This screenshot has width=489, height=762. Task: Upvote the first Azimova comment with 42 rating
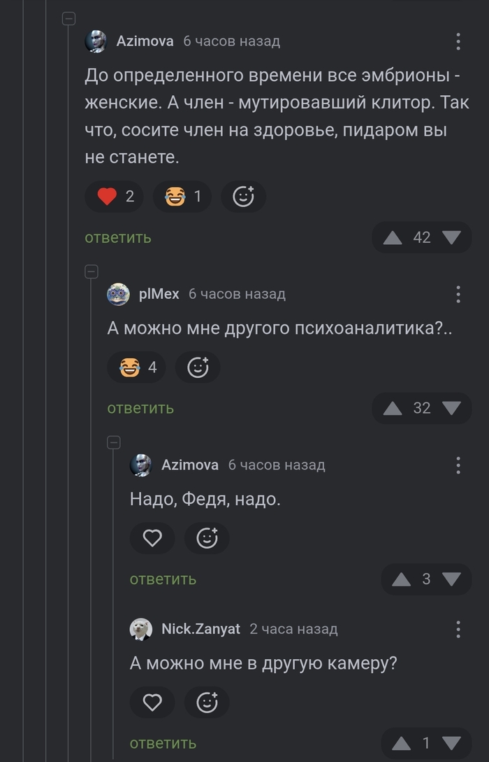pyautogui.click(x=393, y=238)
